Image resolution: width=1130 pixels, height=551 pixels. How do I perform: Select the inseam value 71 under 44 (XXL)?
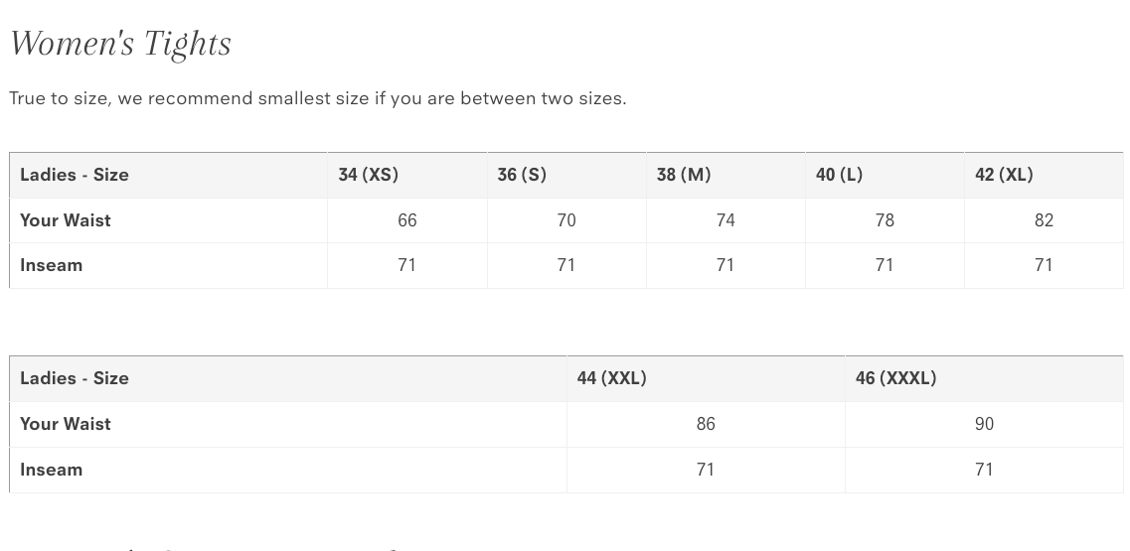[x=706, y=470]
